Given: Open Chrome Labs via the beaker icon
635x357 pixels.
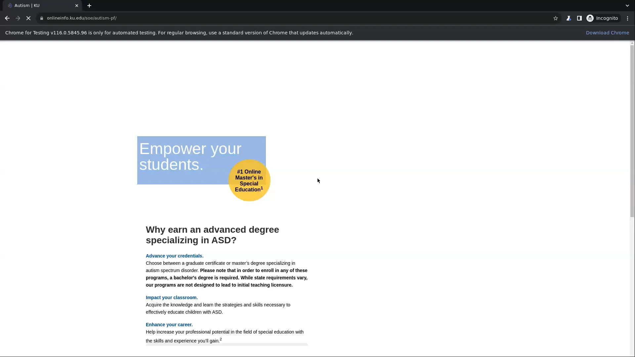Looking at the screenshot, I should coord(569,18).
